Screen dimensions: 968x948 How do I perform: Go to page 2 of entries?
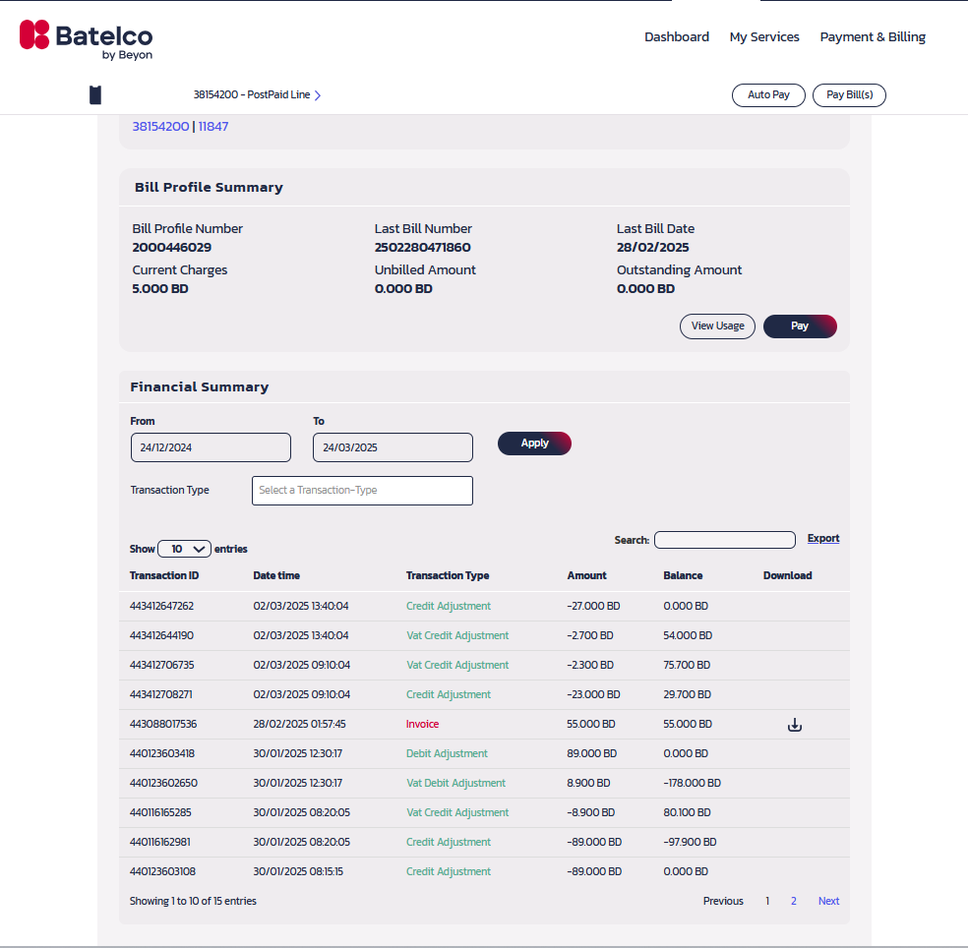[x=793, y=901]
